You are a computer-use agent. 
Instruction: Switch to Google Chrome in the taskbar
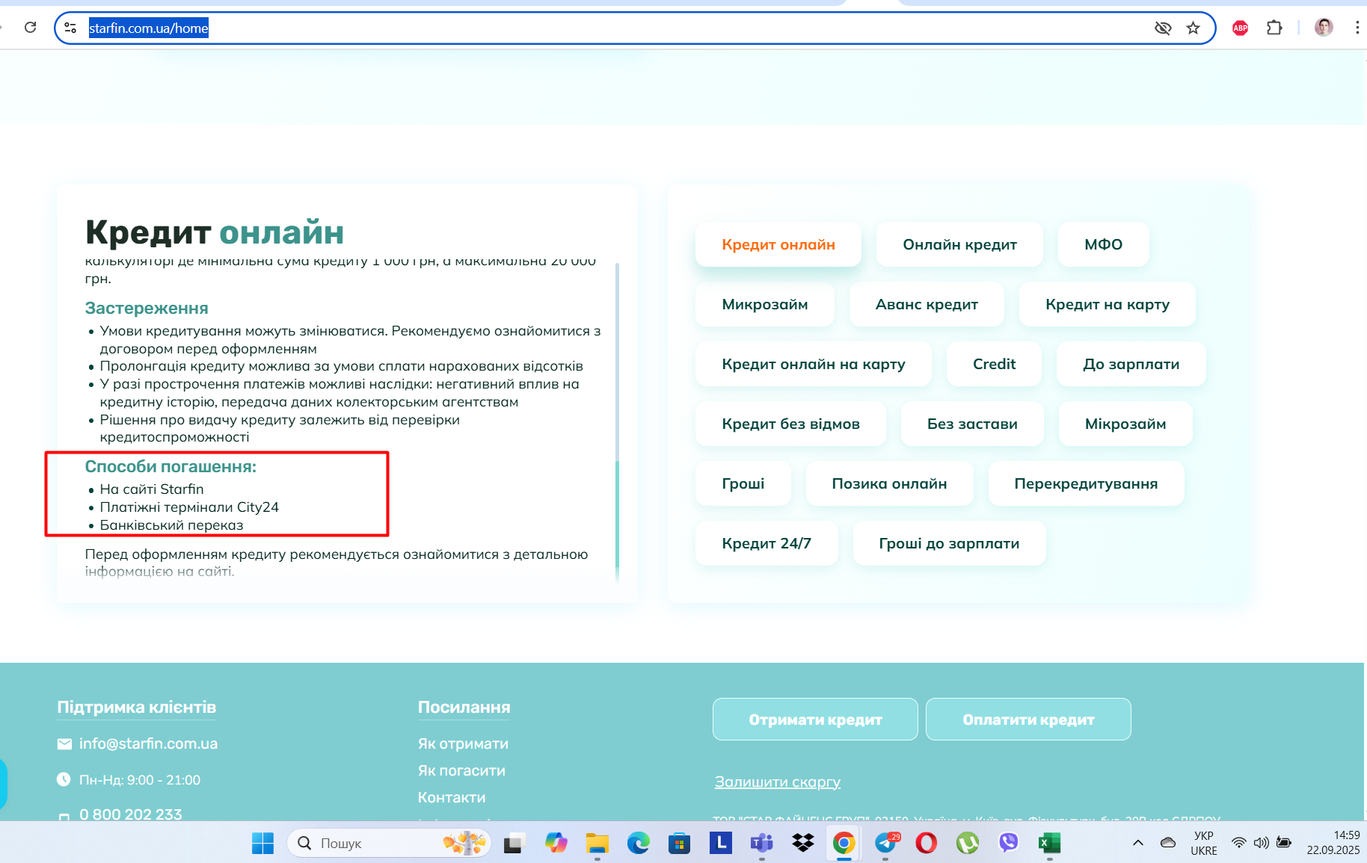[x=844, y=843]
